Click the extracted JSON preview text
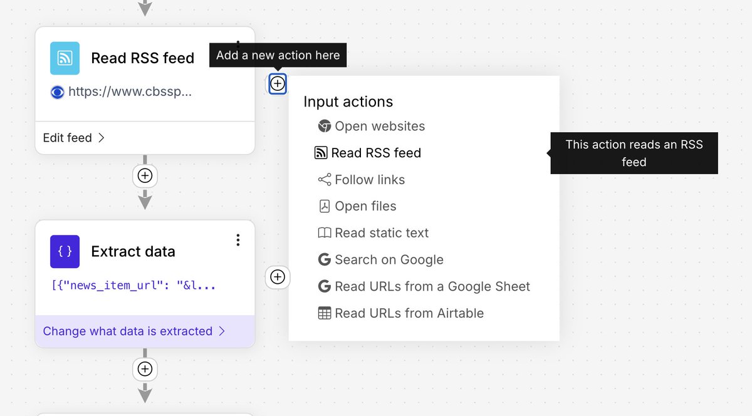This screenshot has width=752, height=416. click(133, 286)
